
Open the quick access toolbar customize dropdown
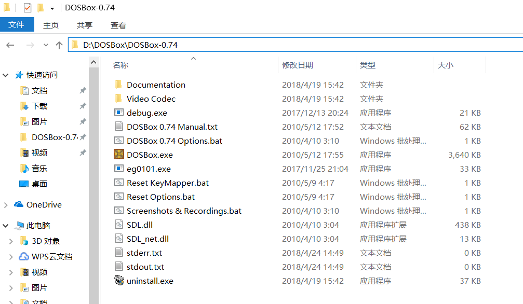[x=52, y=8]
